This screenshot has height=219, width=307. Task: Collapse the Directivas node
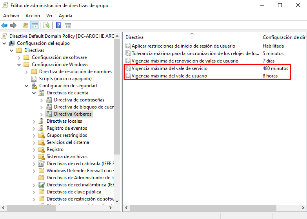pos(11,50)
